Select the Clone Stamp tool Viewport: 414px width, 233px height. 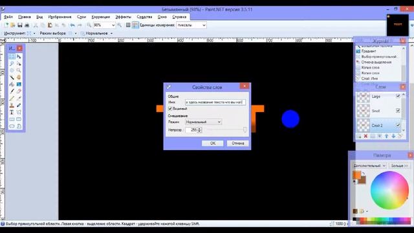12,105
